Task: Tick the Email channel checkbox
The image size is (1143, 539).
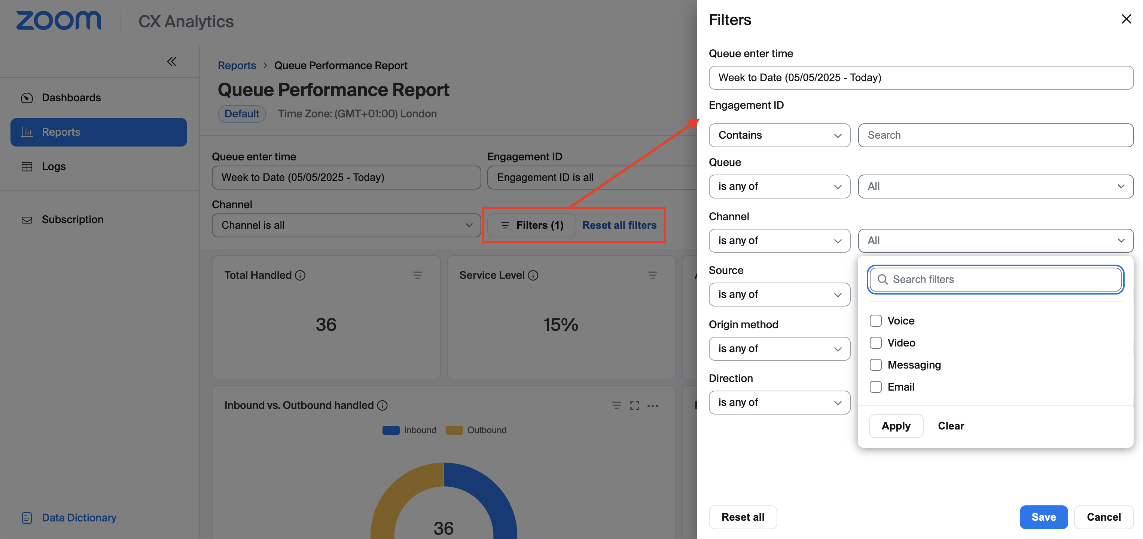Action: coord(875,387)
